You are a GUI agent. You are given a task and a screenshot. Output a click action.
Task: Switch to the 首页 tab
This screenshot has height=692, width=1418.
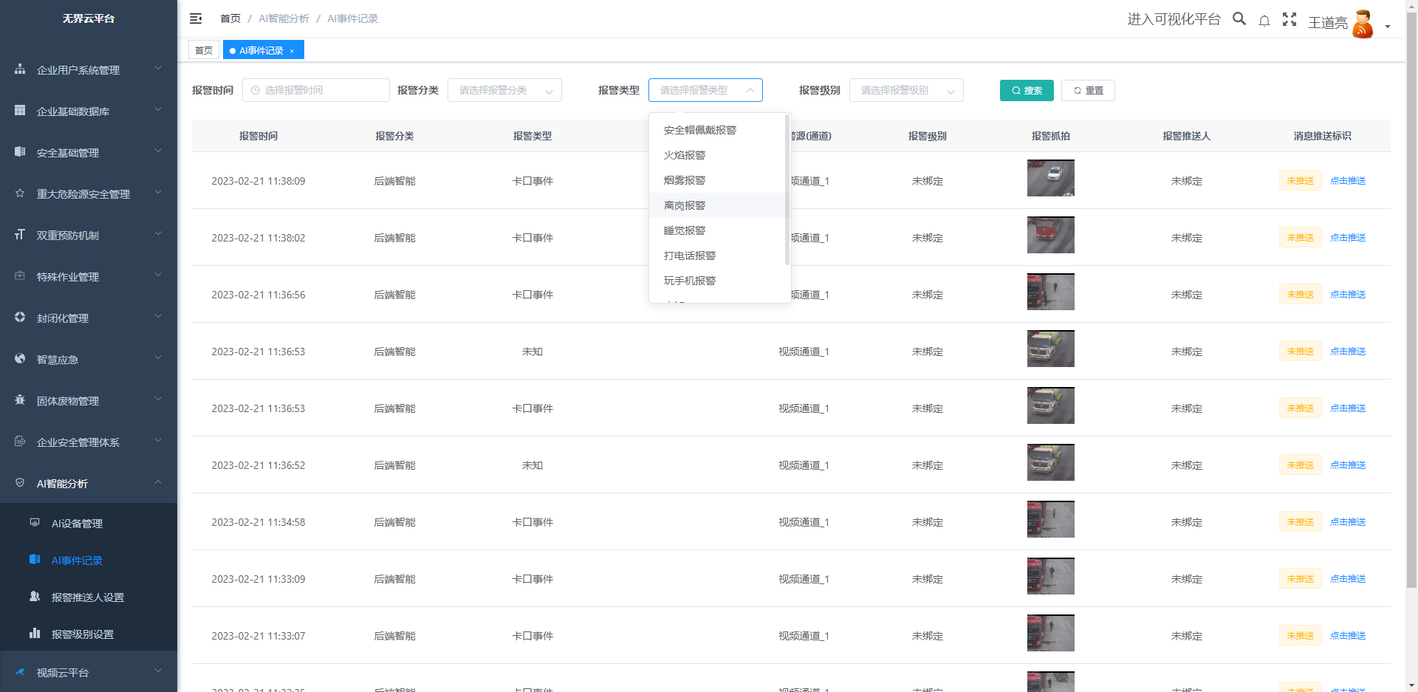click(x=204, y=50)
